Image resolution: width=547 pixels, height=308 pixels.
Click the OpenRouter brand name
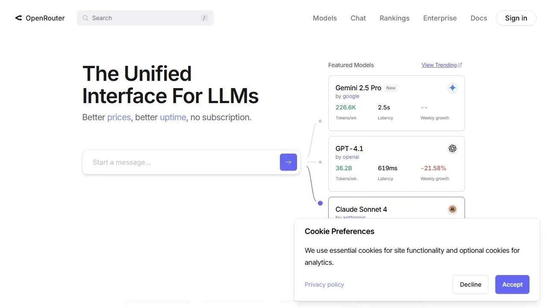45,18
